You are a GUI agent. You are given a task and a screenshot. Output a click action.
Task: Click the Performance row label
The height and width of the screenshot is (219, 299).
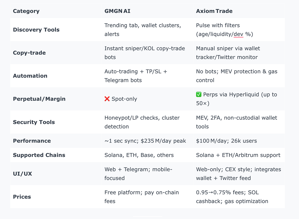(x=32, y=141)
